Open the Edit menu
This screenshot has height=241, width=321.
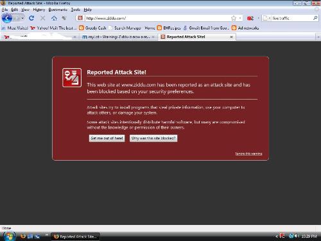tap(14, 10)
